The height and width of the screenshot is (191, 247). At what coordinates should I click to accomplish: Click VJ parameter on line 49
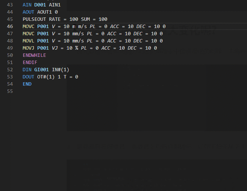click(x=55, y=48)
